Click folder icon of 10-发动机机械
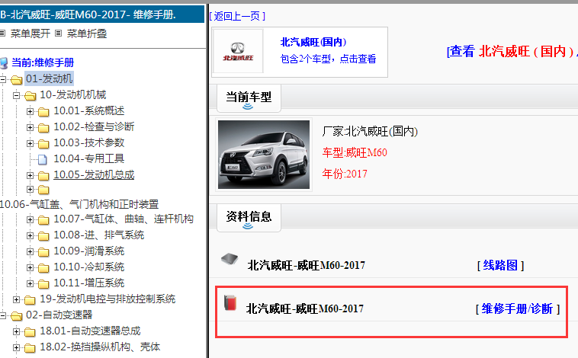578x358 pixels. pyautogui.click(x=31, y=96)
